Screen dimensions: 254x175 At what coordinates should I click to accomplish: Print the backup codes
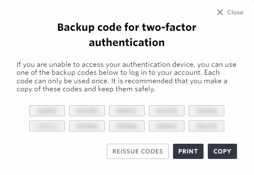pyautogui.click(x=188, y=151)
